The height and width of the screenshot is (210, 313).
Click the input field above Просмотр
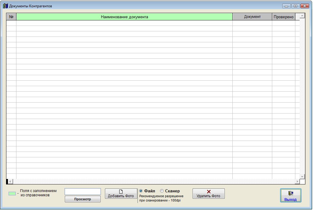[83, 192]
